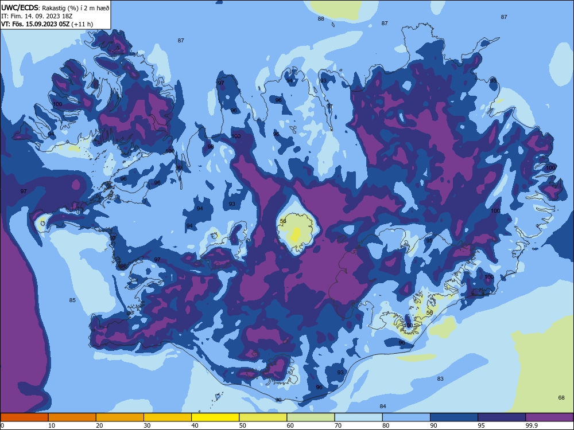The image size is (574, 430).
Task: Select the medium blue 90–95 legend swatch
Action: coord(454,417)
